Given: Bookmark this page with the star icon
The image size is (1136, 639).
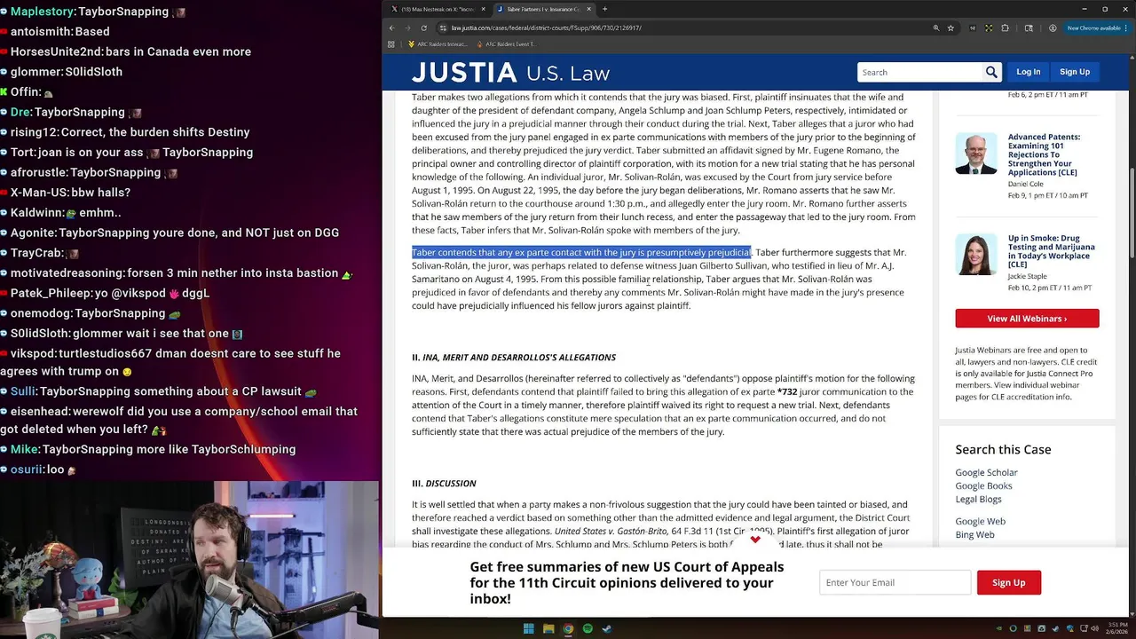Looking at the screenshot, I should coord(951,28).
